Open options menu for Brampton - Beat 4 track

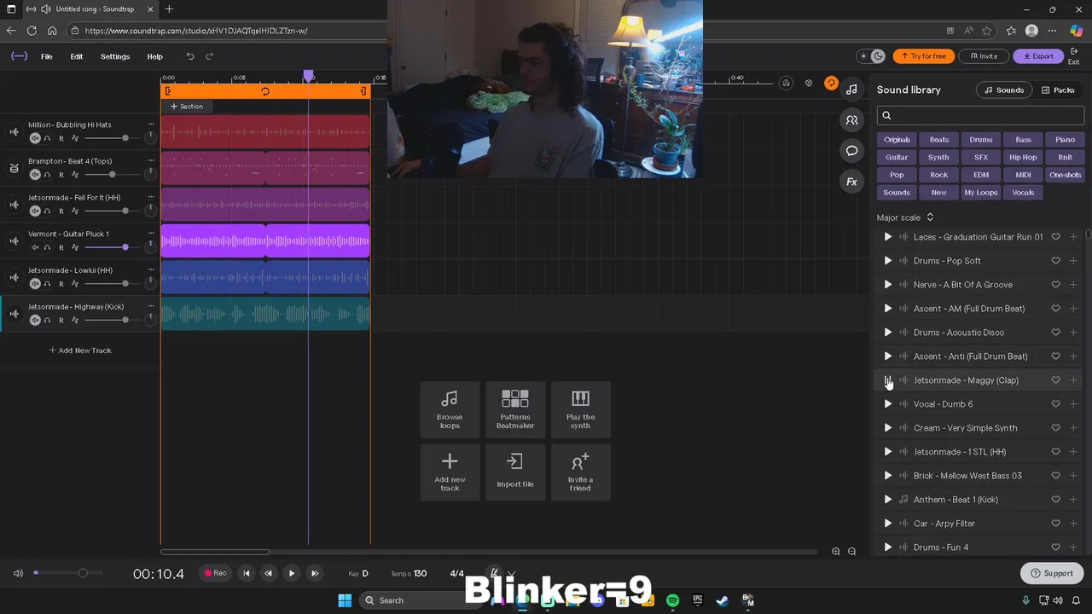coord(151,161)
